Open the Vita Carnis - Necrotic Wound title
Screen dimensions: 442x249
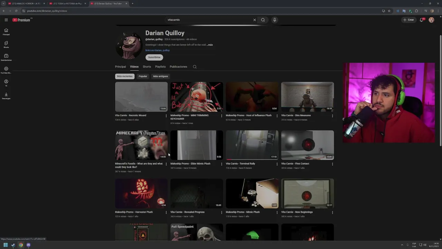[131, 116]
